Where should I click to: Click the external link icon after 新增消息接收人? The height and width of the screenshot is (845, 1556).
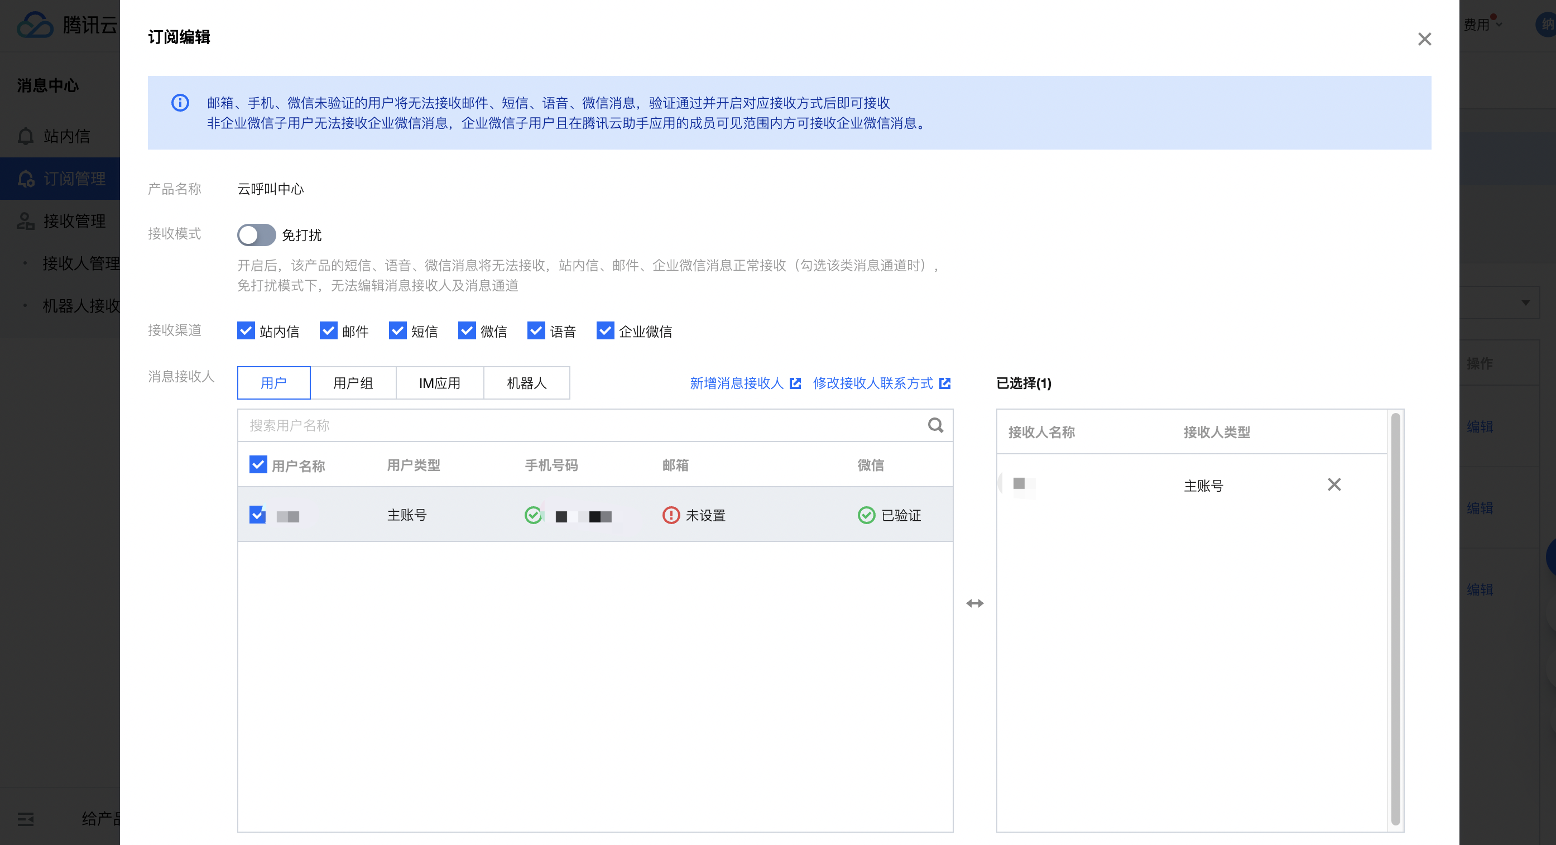(795, 383)
